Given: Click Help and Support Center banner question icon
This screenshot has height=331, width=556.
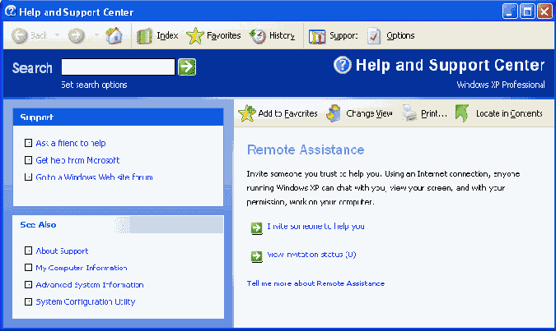Looking at the screenshot, I should (343, 65).
